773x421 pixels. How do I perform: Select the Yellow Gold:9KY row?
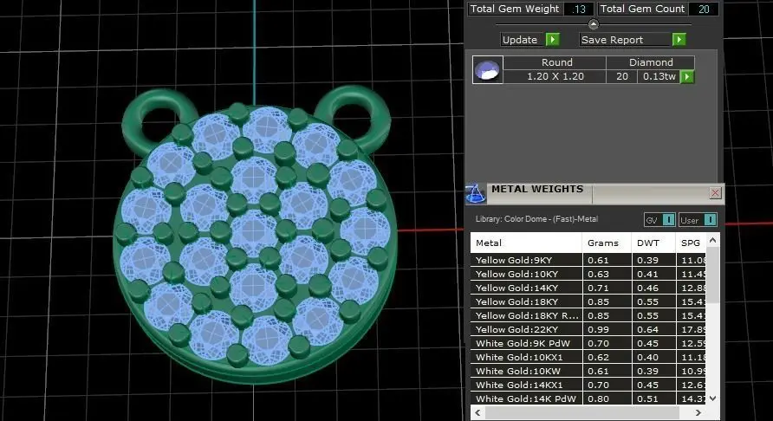[x=588, y=260]
